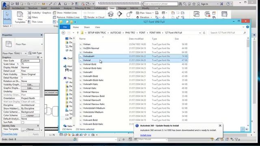
Task: Toggle the Sun Path checkbox
Action: 23,122
